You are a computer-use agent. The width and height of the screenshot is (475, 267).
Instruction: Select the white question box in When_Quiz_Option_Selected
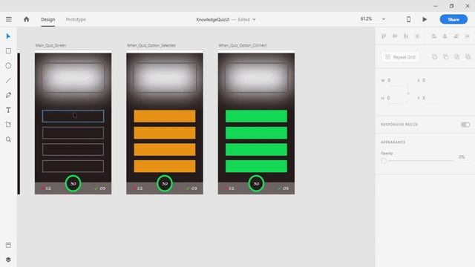pyautogui.click(x=165, y=77)
